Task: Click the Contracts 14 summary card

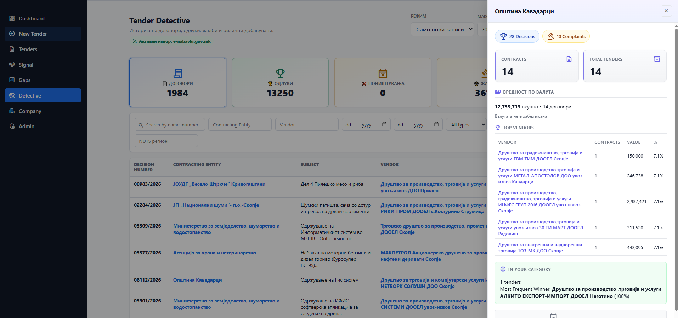Action: 537,66
